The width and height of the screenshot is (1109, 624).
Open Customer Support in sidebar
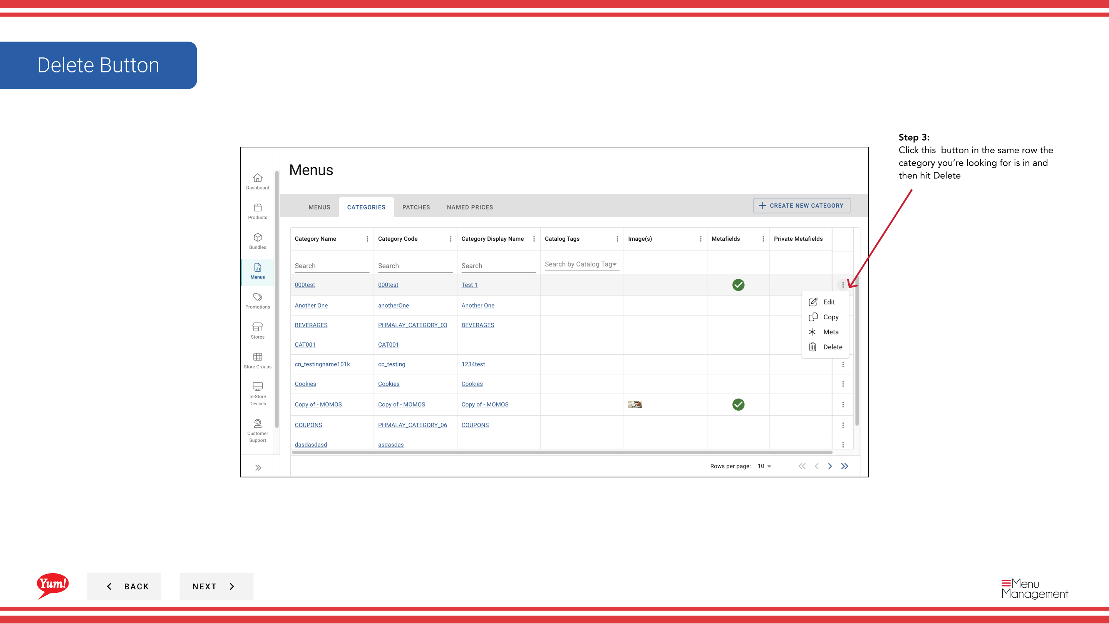click(258, 431)
